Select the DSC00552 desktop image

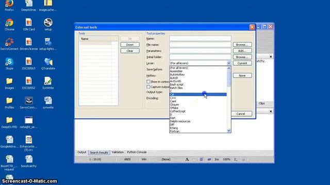[29, 83]
